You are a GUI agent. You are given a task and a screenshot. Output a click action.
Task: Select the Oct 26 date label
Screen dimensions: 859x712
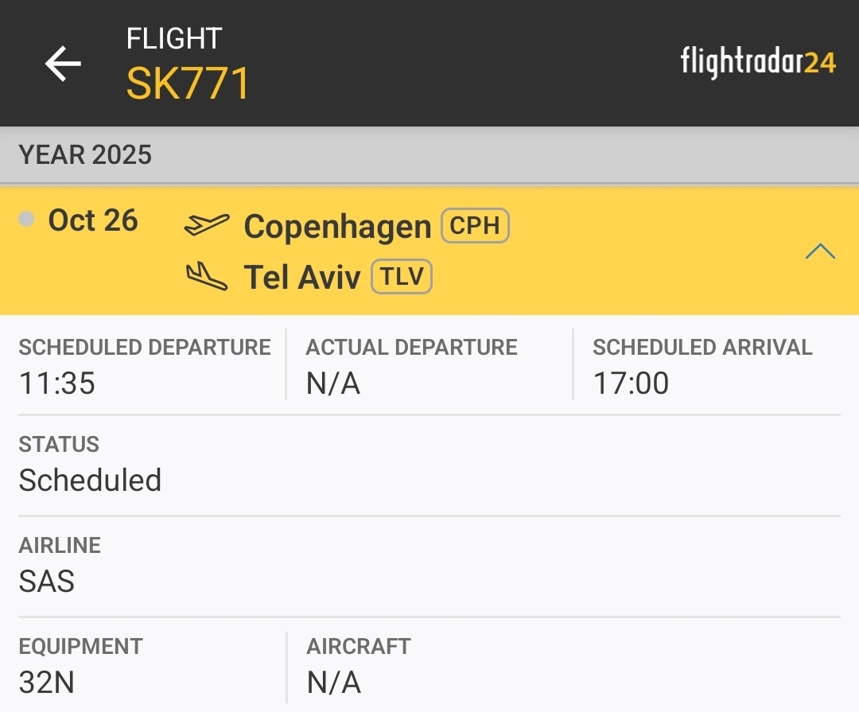(x=94, y=220)
